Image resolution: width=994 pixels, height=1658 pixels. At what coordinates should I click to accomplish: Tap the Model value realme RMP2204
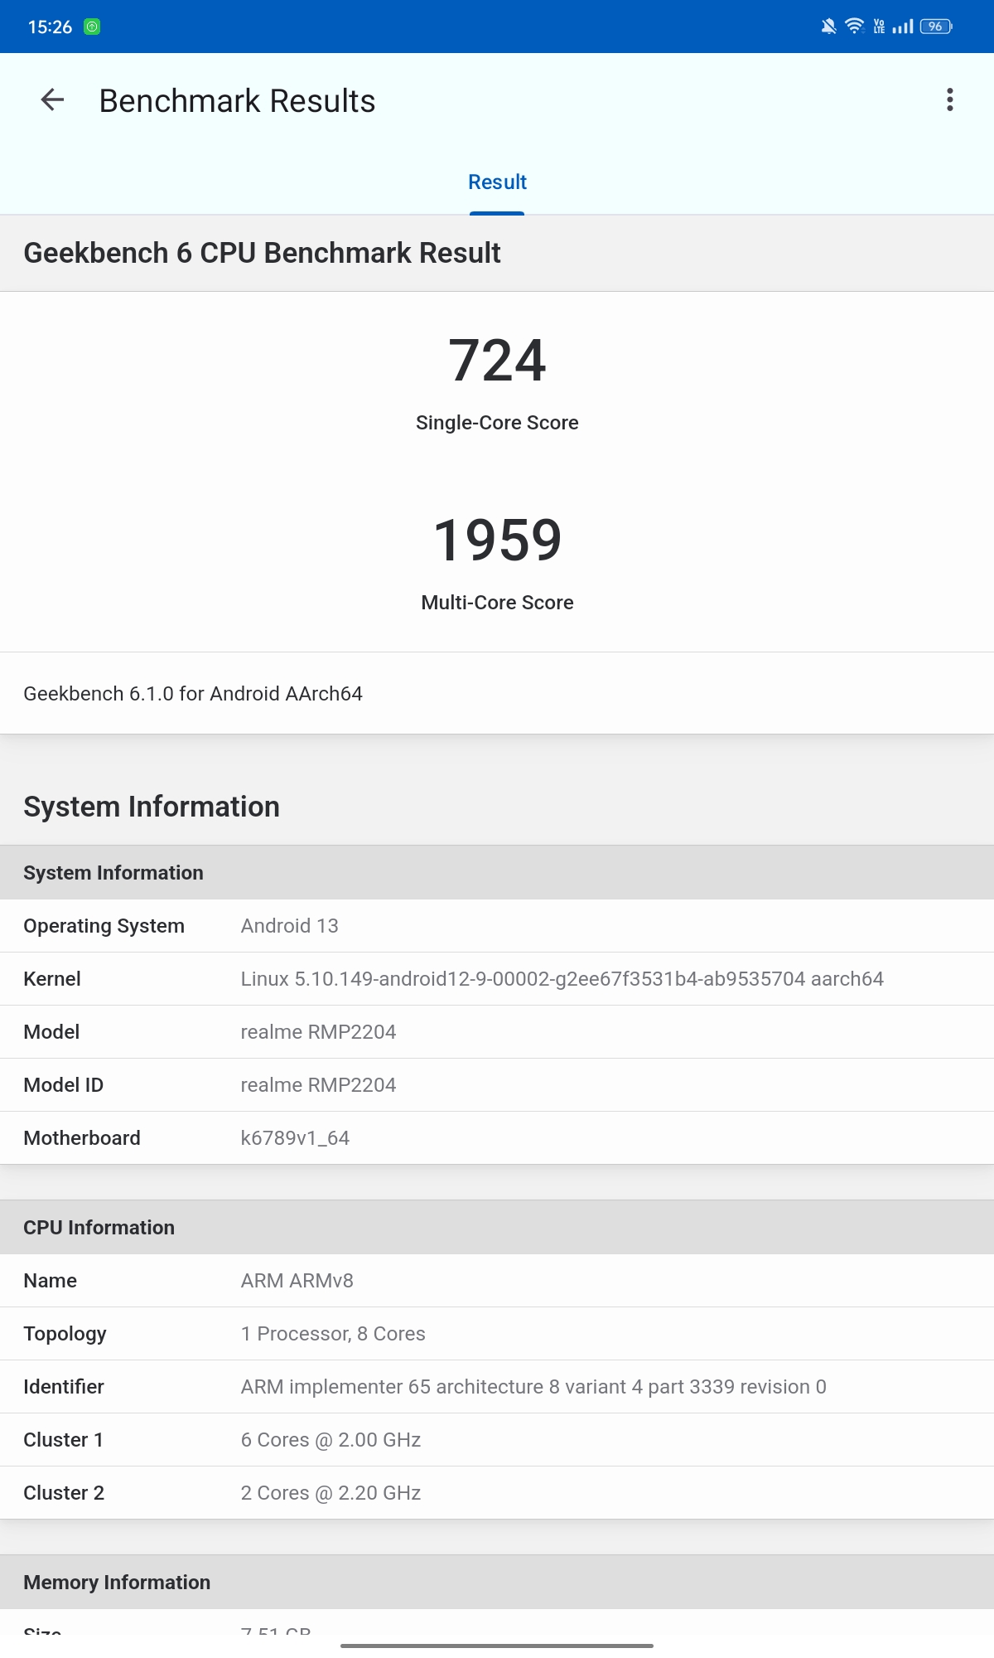coord(319,1032)
